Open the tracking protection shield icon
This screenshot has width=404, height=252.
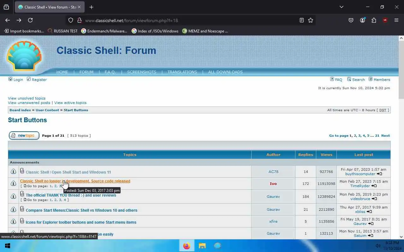pos(71,20)
